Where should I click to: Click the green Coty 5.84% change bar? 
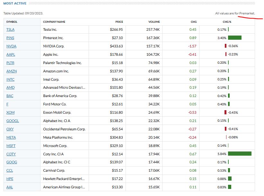tap(240, 154)
